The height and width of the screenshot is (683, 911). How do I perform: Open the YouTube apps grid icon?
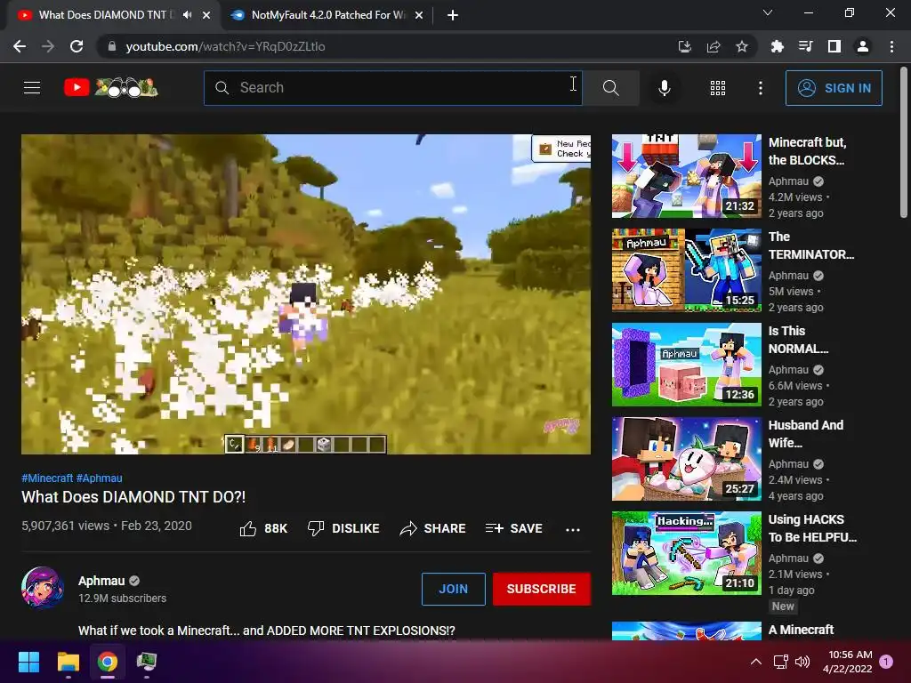pos(718,88)
